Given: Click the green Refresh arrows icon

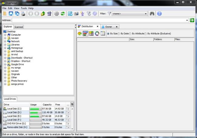Looking at the screenshot, I should coord(63,14).
